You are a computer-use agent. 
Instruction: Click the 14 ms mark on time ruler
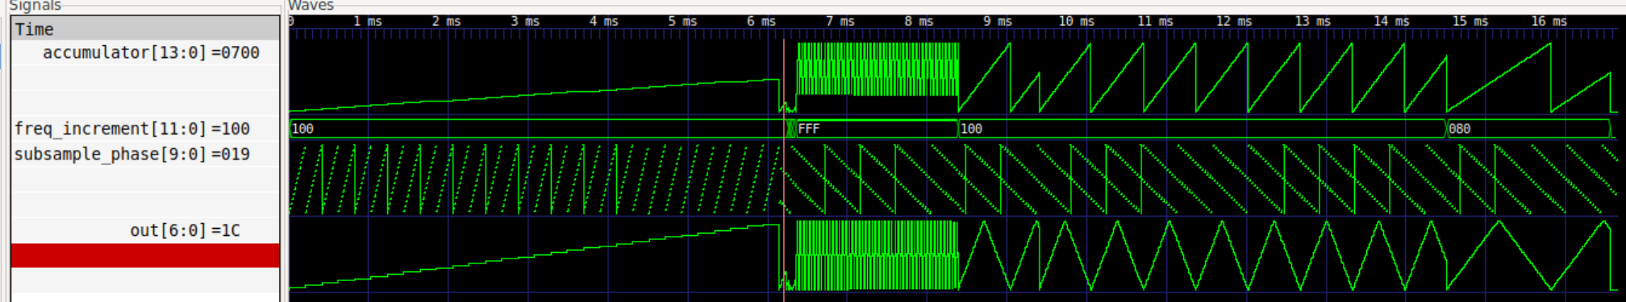[1392, 22]
